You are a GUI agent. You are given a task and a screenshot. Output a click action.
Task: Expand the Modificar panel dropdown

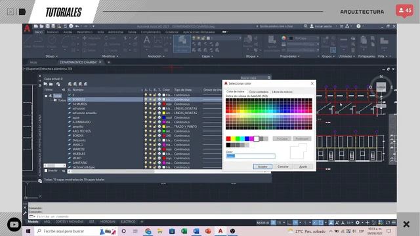tap(110, 56)
